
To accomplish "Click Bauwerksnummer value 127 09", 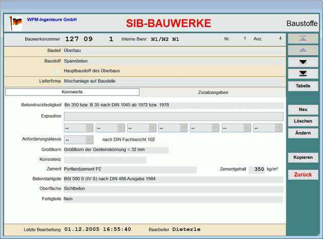I will point(79,39).
